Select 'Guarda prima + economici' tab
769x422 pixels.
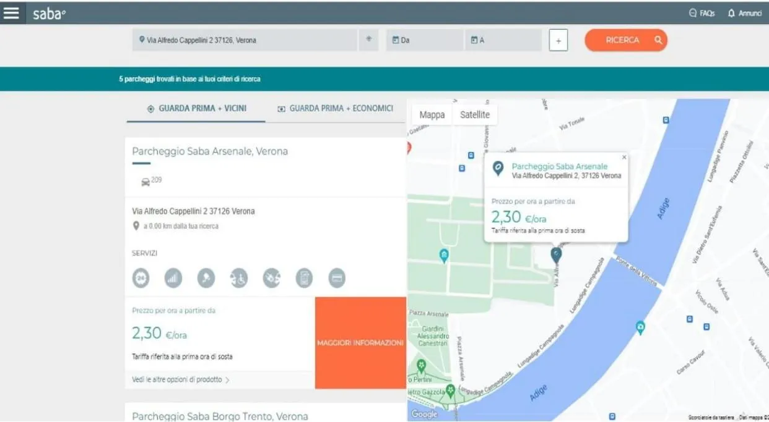click(x=335, y=109)
